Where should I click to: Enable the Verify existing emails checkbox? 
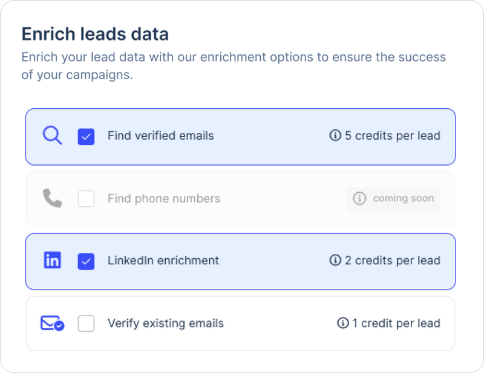pos(86,323)
